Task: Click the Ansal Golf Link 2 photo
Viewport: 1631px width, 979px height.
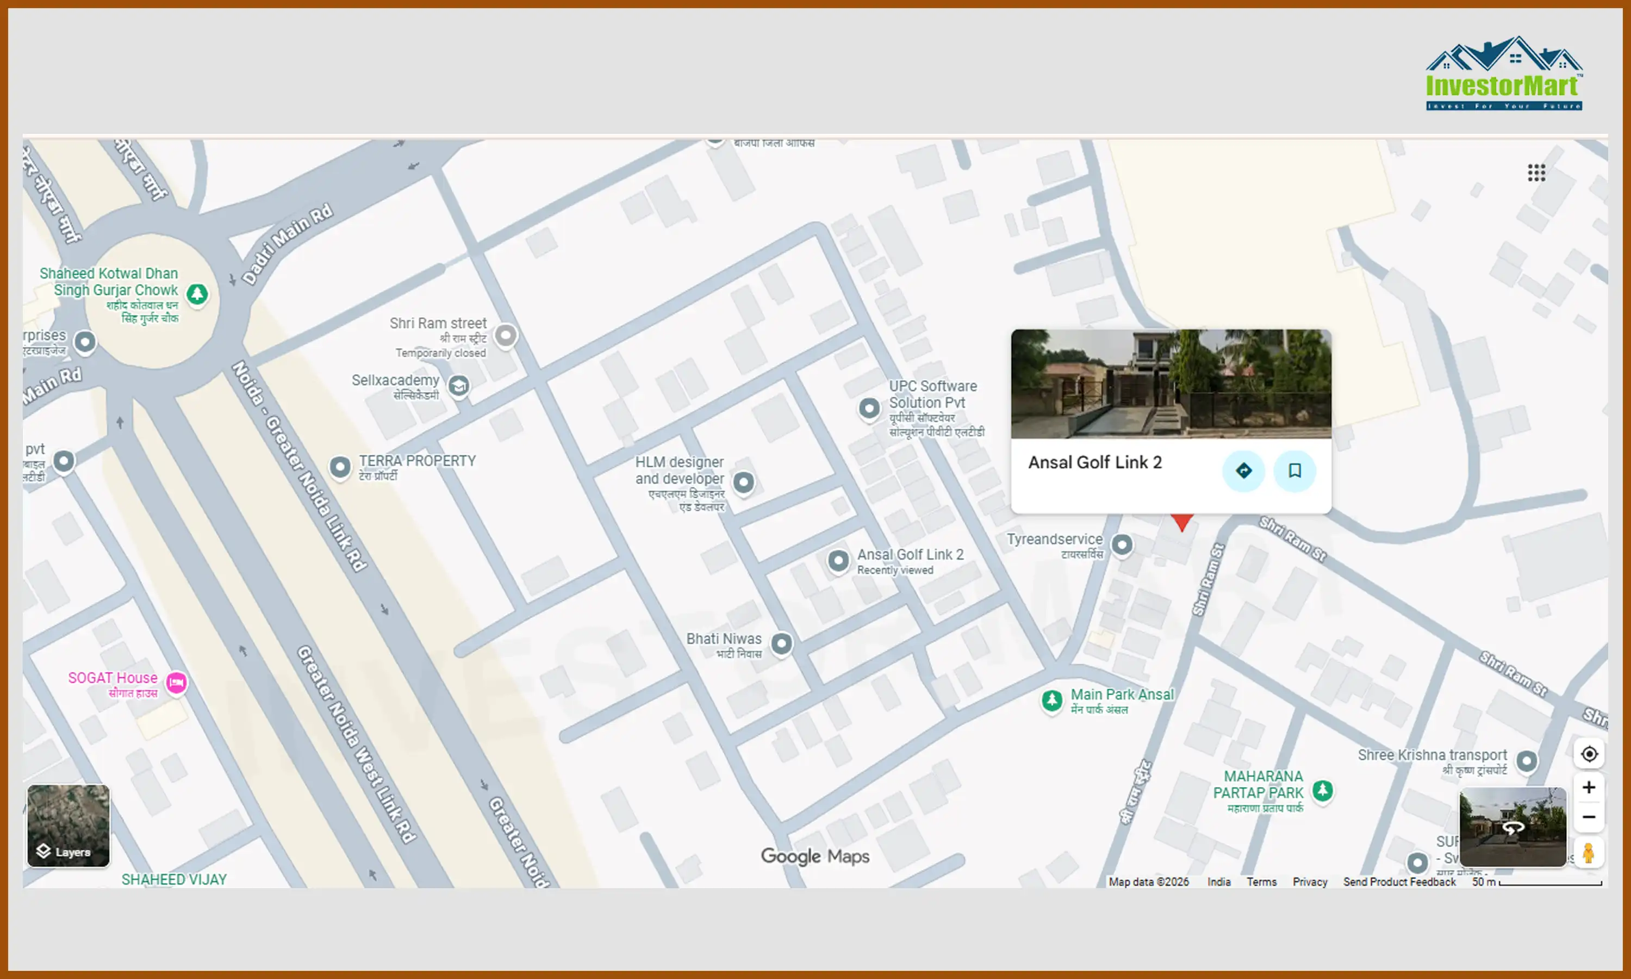Action: (x=1171, y=384)
